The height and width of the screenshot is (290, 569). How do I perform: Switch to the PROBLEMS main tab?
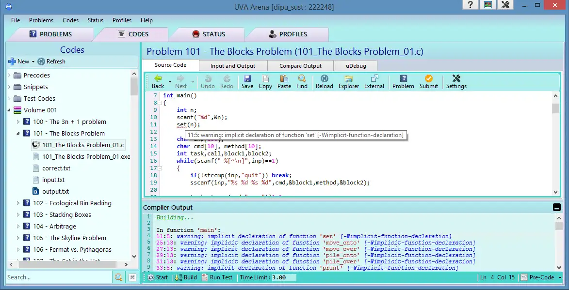(50, 34)
